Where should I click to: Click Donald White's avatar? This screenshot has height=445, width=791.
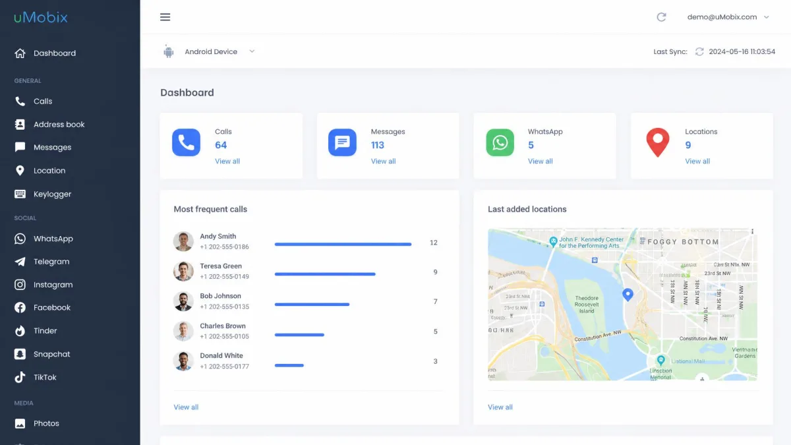(183, 361)
